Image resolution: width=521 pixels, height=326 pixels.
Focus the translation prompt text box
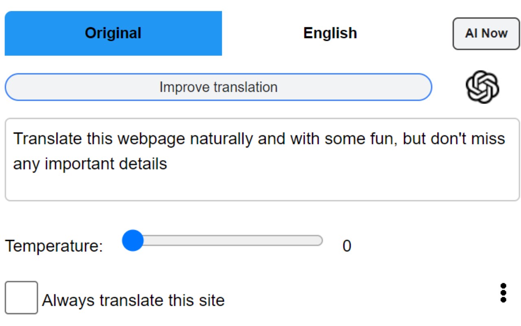262,159
